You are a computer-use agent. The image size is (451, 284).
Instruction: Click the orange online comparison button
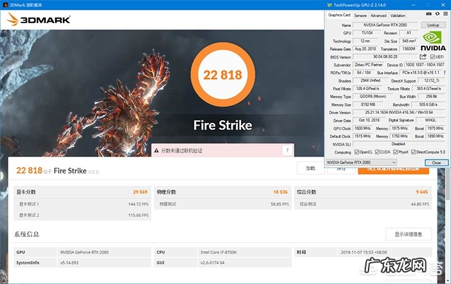pos(393,170)
